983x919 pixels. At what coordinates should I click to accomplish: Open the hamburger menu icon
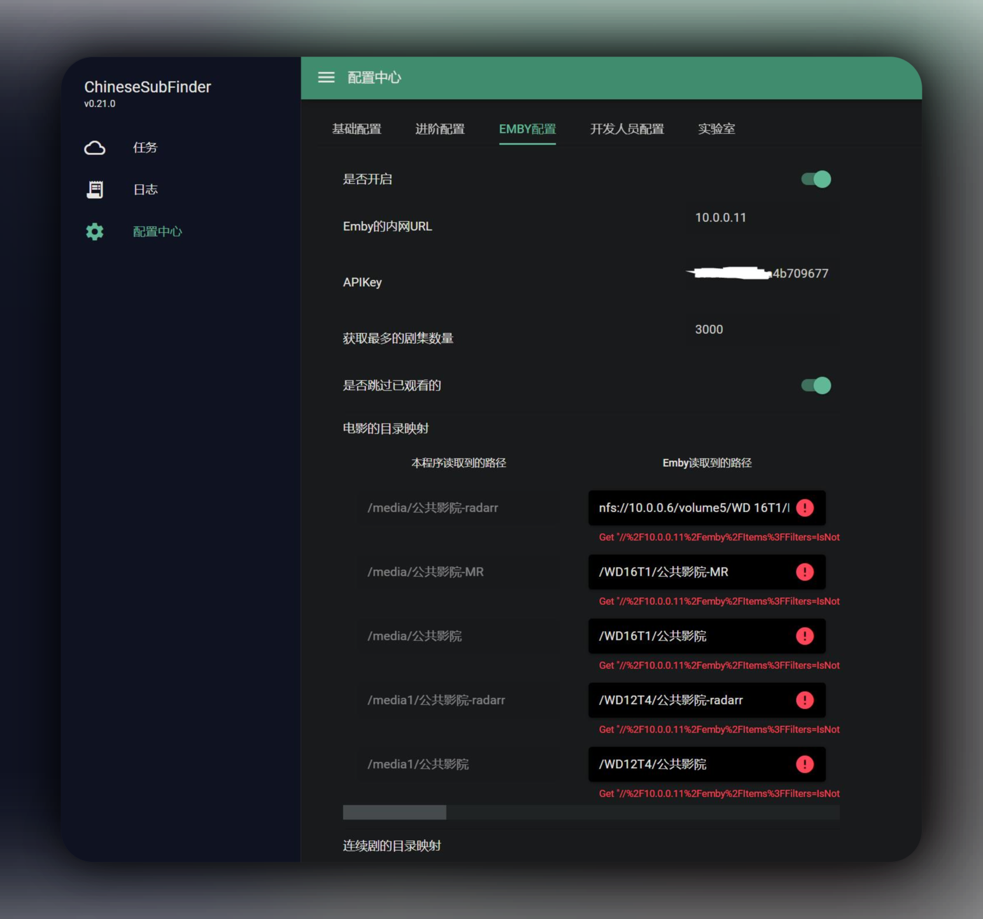326,78
